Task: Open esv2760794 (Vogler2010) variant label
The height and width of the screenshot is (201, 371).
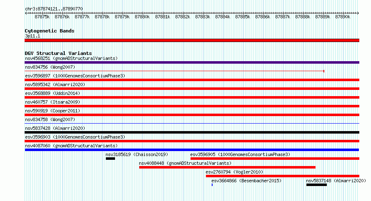Action: [234, 172]
